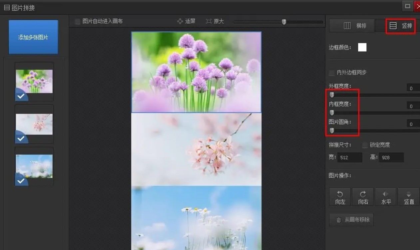Flip image vertically with 竖直
Screen dimensions: 420x250
coord(409,197)
